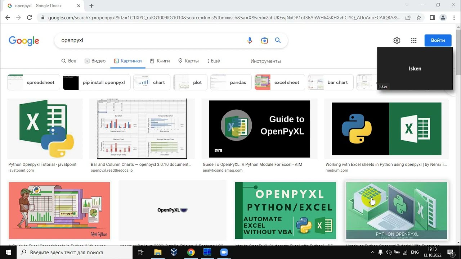Open VirtualBox from taskbar

click(x=174, y=252)
